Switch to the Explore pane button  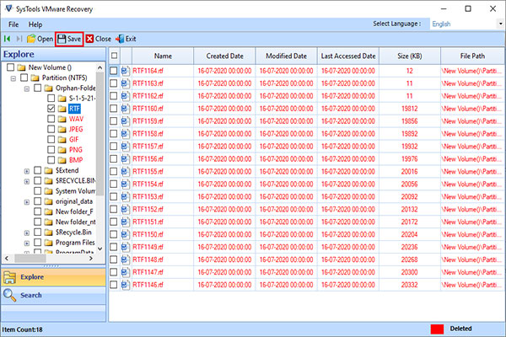point(51,275)
